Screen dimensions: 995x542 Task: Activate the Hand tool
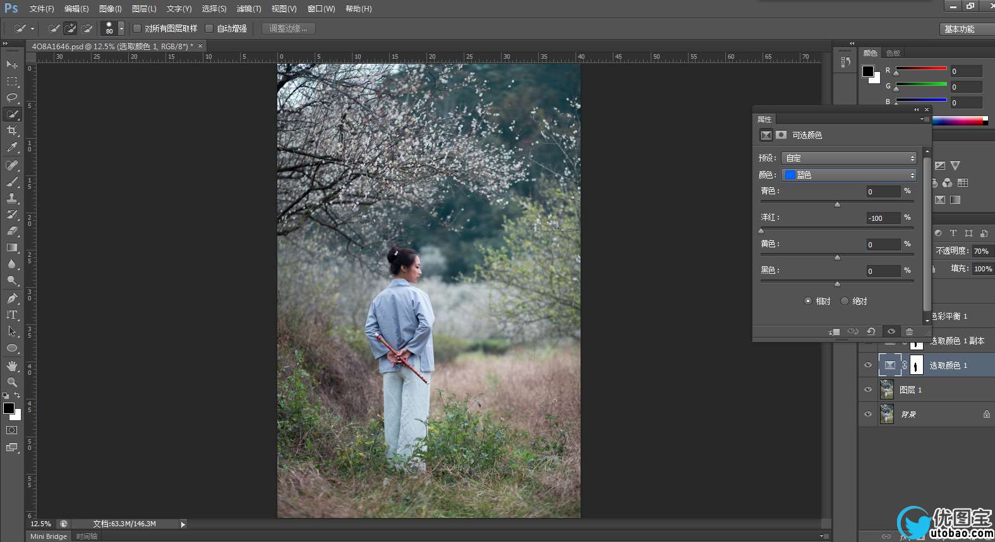click(12, 366)
